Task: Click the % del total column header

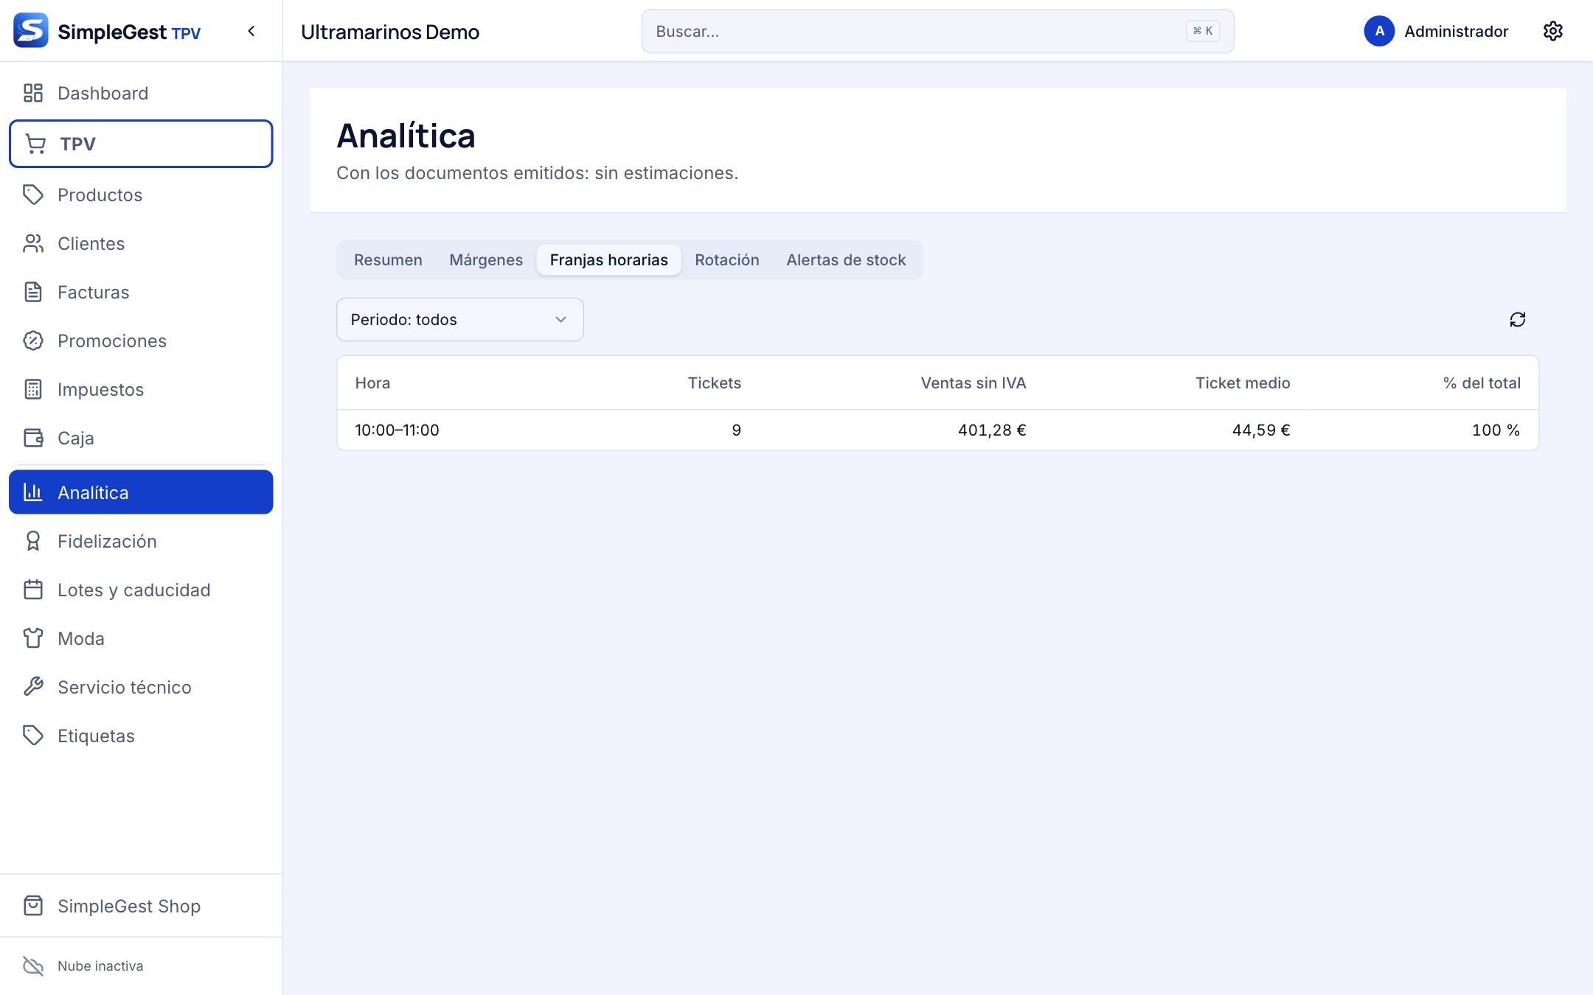Action: (1482, 383)
